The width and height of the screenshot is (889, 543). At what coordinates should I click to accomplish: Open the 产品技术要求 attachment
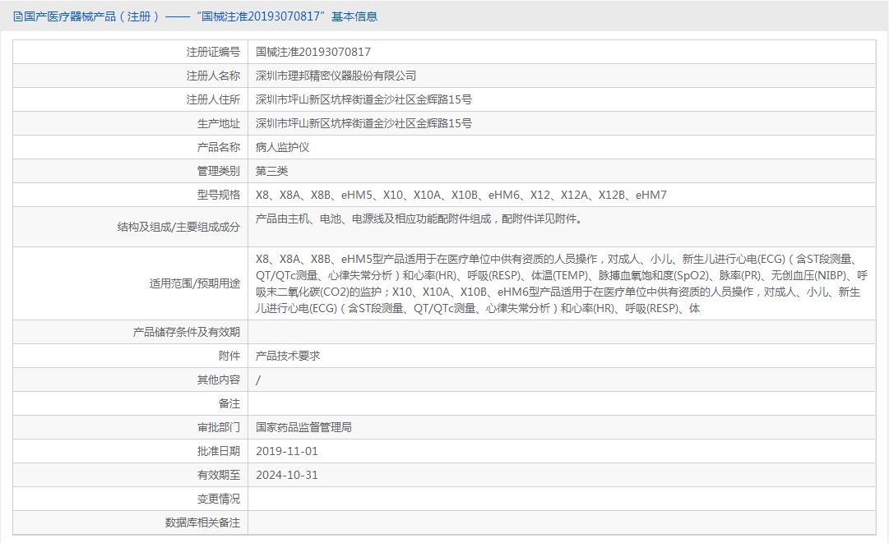pos(288,357)
